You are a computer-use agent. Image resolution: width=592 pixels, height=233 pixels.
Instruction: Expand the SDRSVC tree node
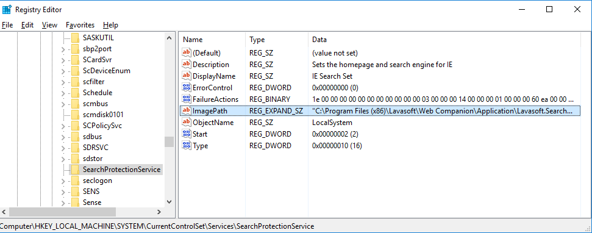63,148
